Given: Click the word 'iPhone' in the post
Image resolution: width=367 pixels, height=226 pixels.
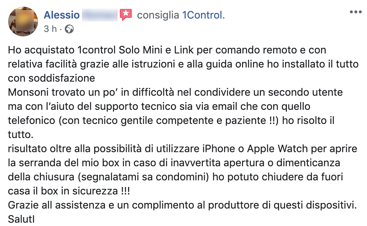Looking at the screenshot, I should coord(218,149).
